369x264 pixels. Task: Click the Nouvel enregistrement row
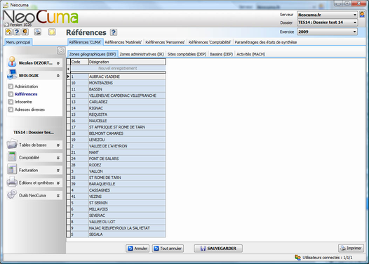click(x=118, y=68)
